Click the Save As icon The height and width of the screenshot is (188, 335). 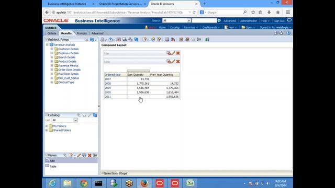[281, 33]
